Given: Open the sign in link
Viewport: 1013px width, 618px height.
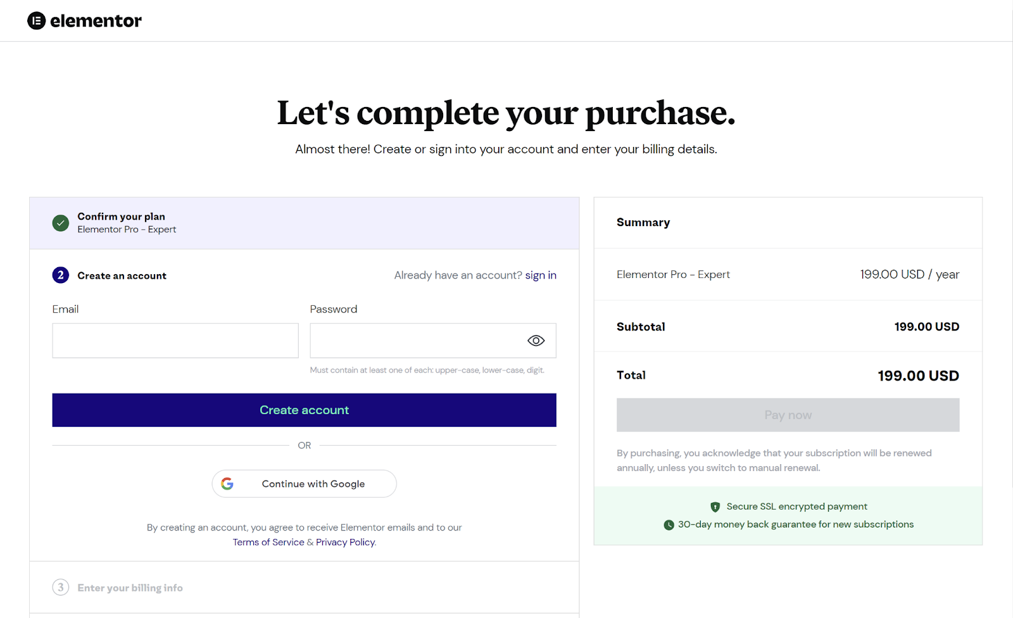Looking at the screenshot, I should click(x=541, y=275).
